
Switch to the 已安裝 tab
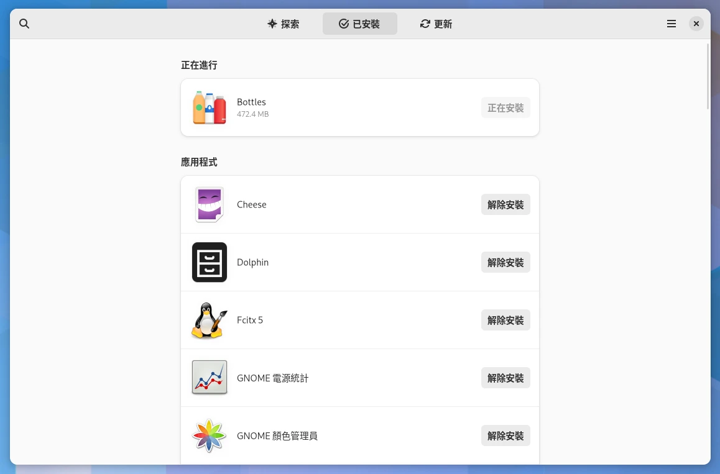(x=359, y=24)
